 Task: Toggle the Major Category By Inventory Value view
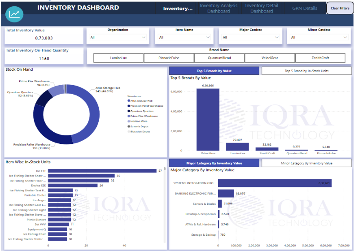(x=214, y=163)
